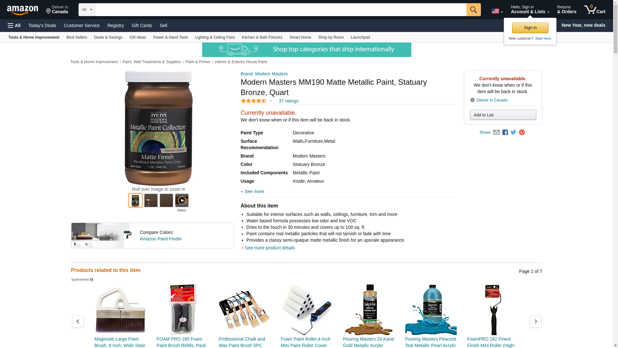Image resolution: width=618 pixels, height=348 pixels.
Task: Click the search magnifier Go button
Action: click(473, 10)
